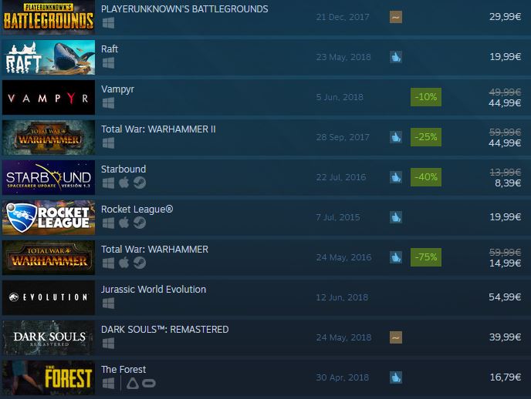Viewport: 531px width, 399px height.
Task: Open the Rocket League capsule image
Action: click(49, 217)
